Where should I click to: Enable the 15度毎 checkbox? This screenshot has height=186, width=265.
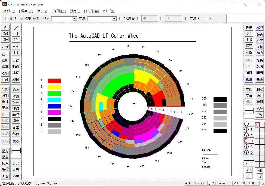121,18
